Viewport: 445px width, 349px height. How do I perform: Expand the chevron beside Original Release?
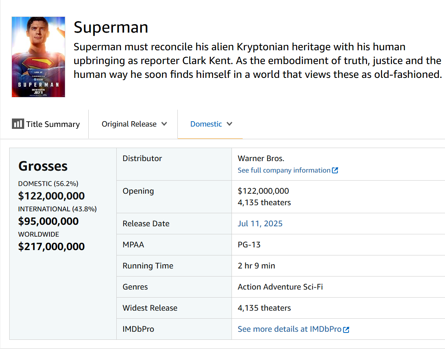point(164,124)
